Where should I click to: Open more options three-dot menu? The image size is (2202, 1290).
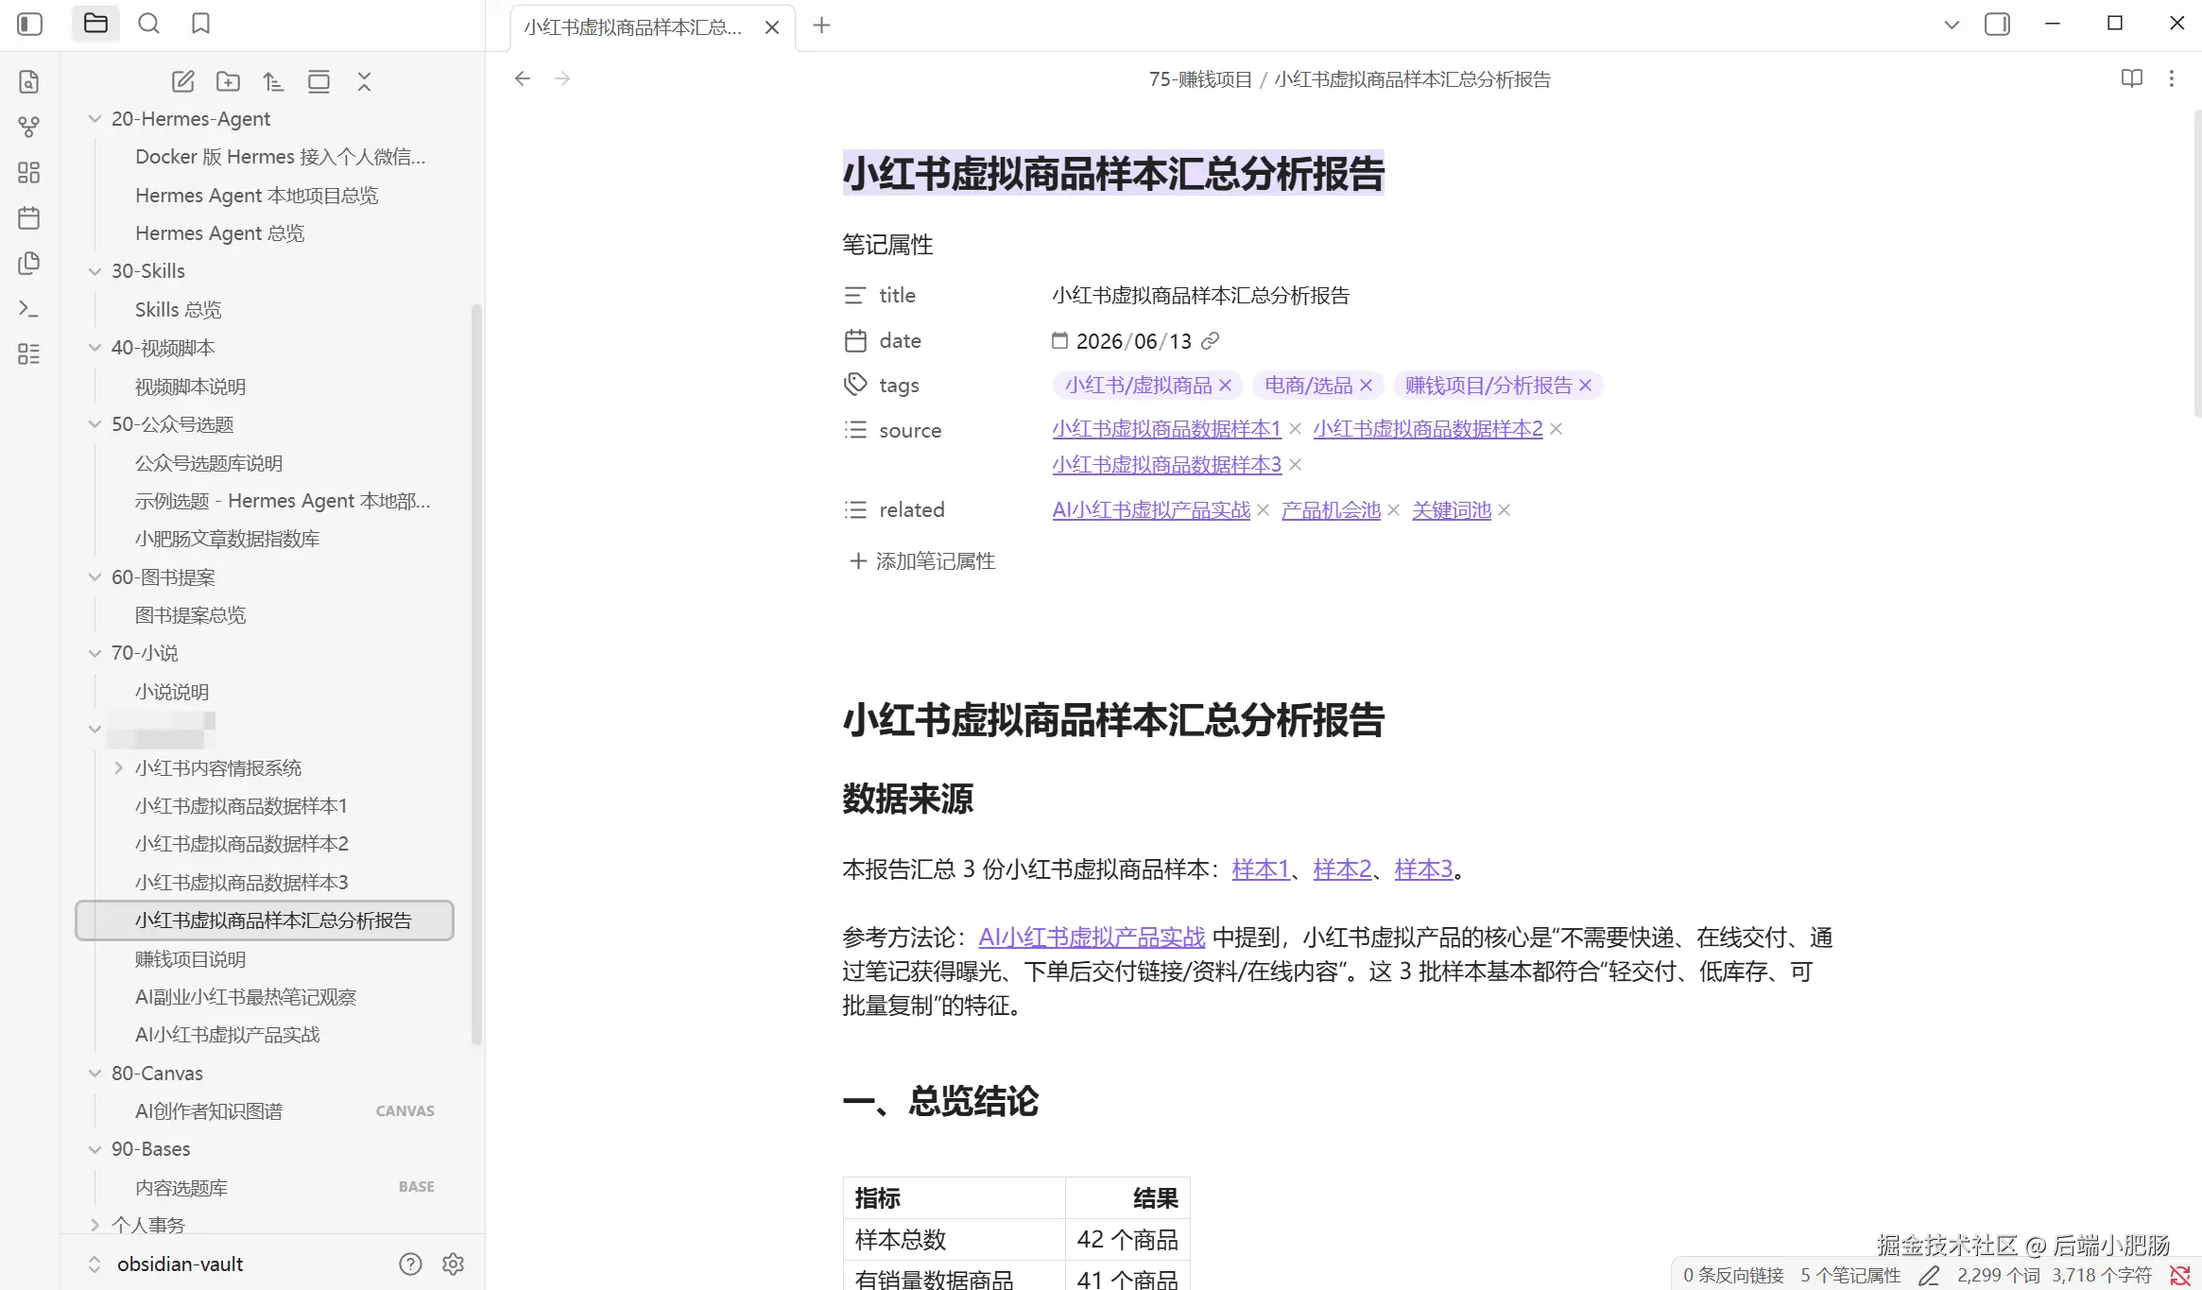pyautogui.click(x=2172, y=78)
